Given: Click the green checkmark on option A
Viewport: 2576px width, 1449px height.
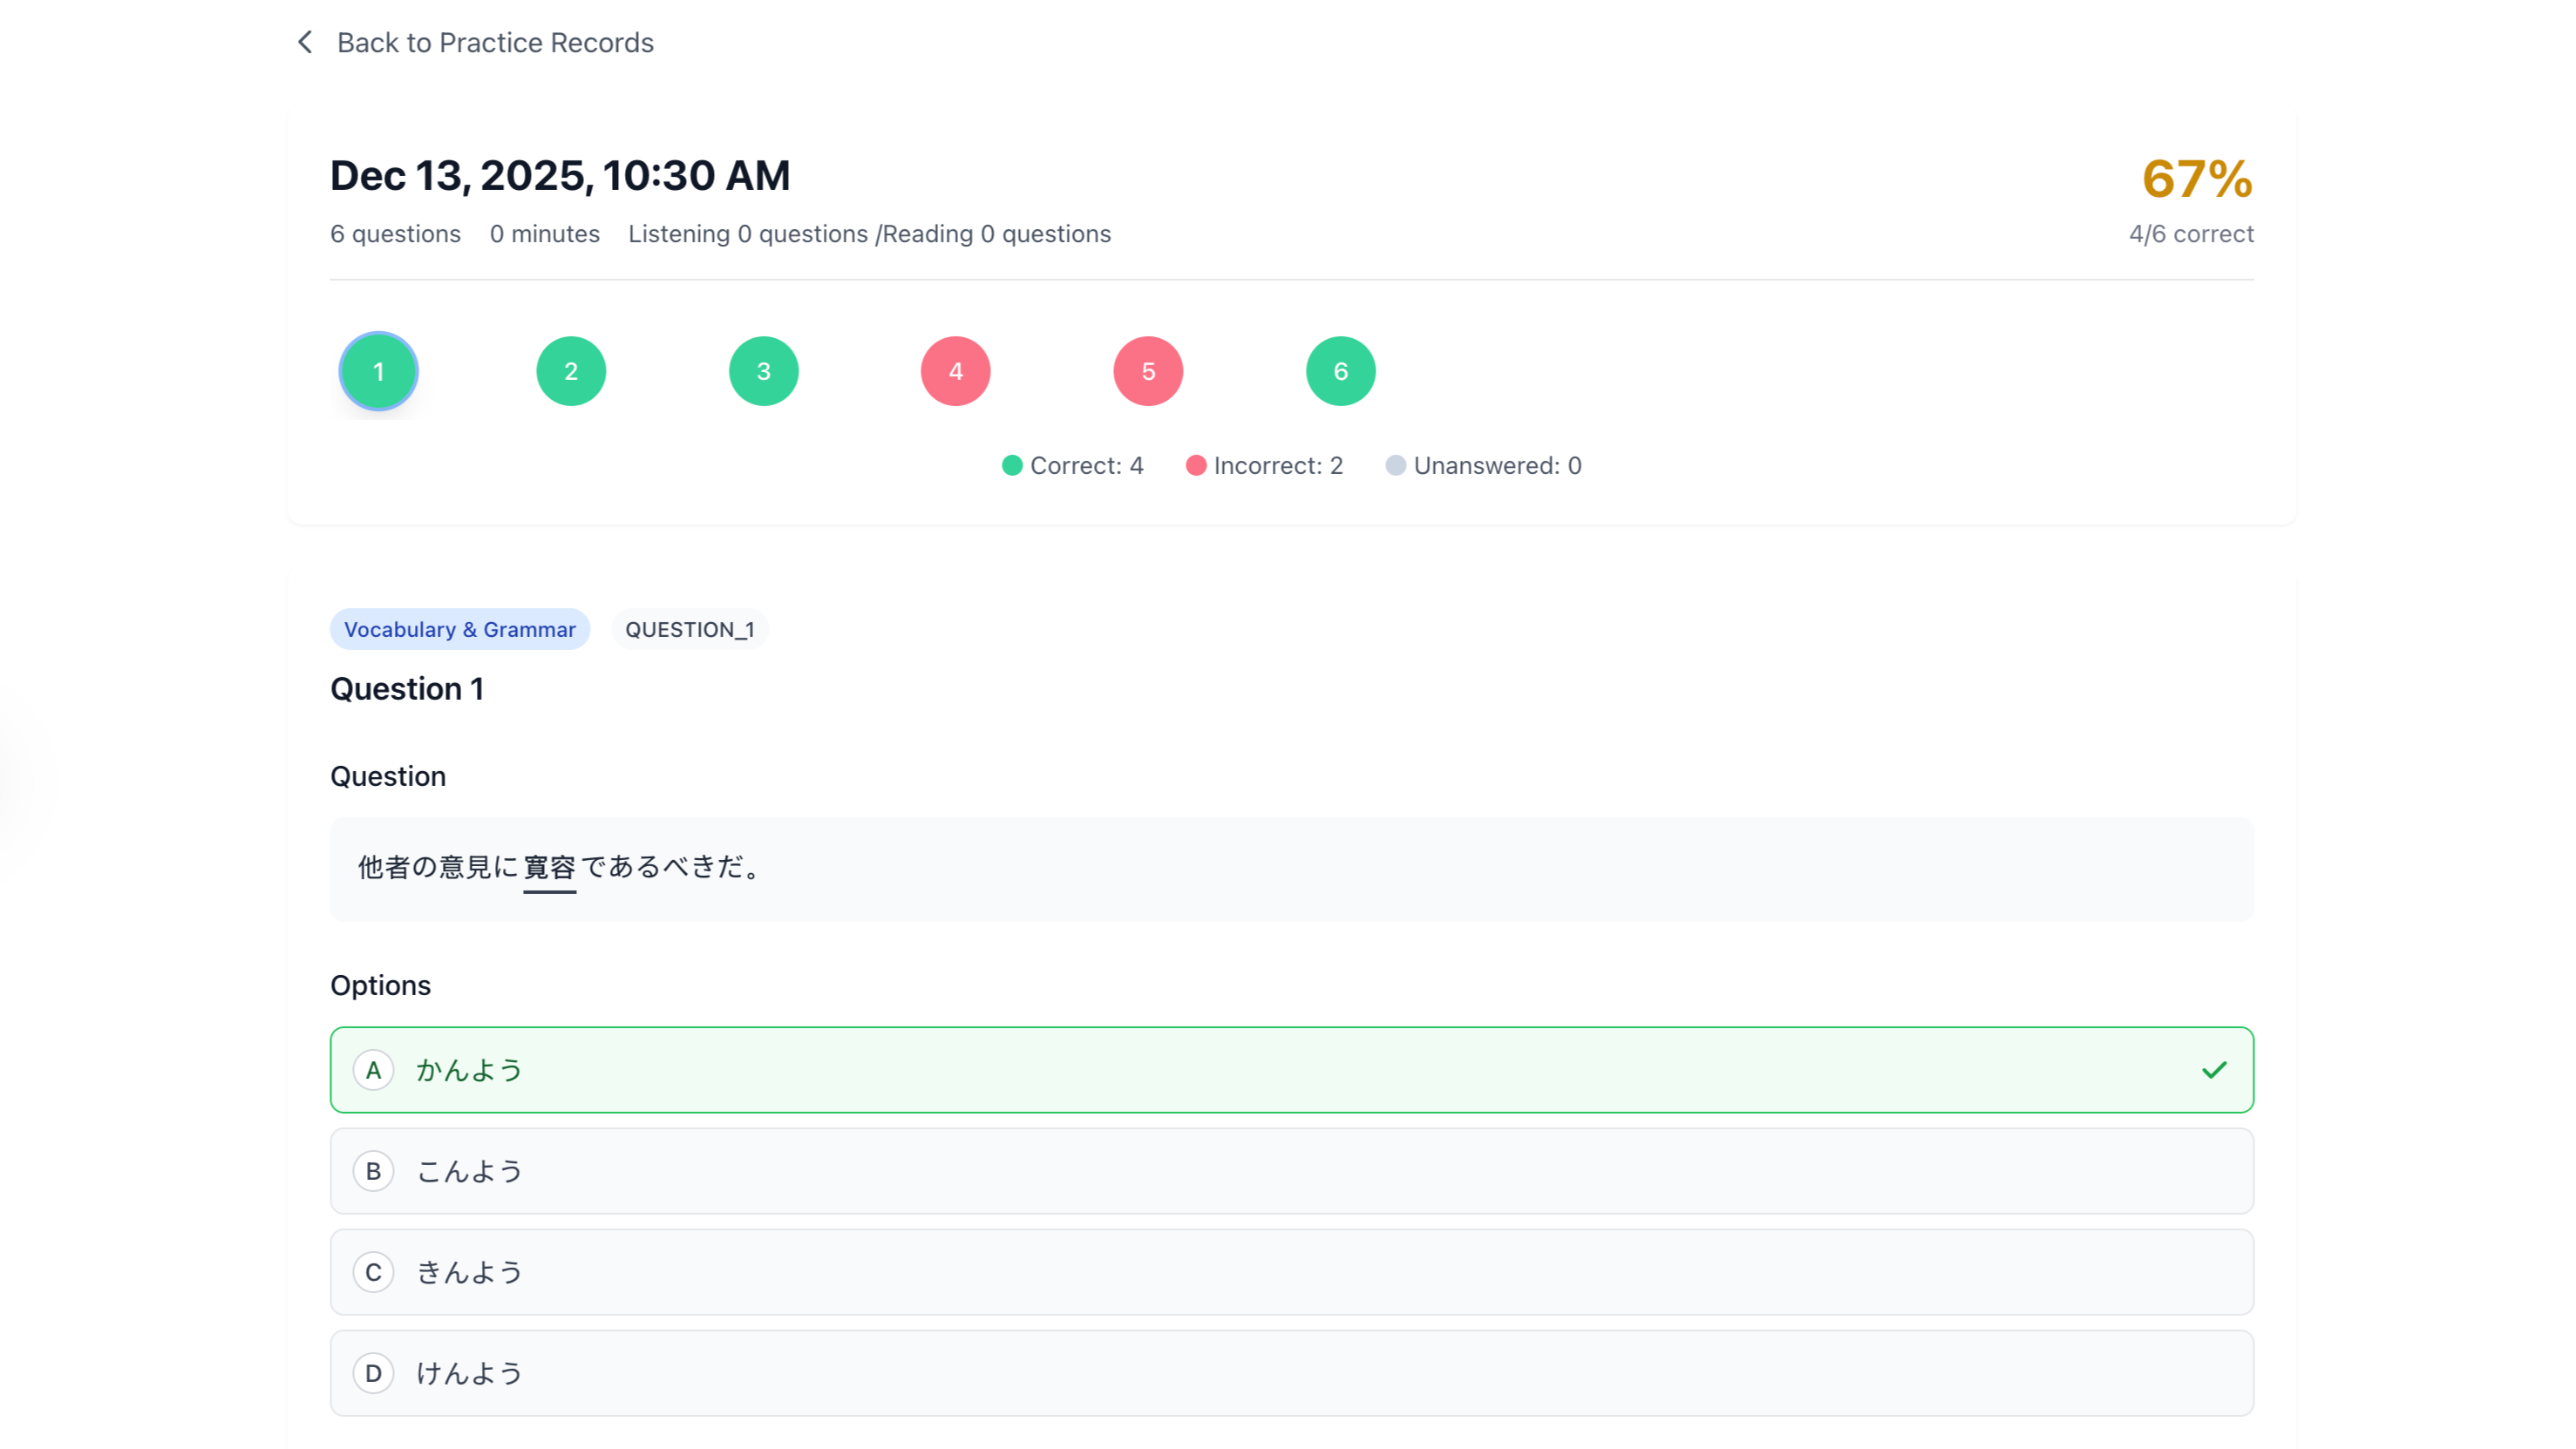Looking at the screenshot, I should [2214, 1069].
